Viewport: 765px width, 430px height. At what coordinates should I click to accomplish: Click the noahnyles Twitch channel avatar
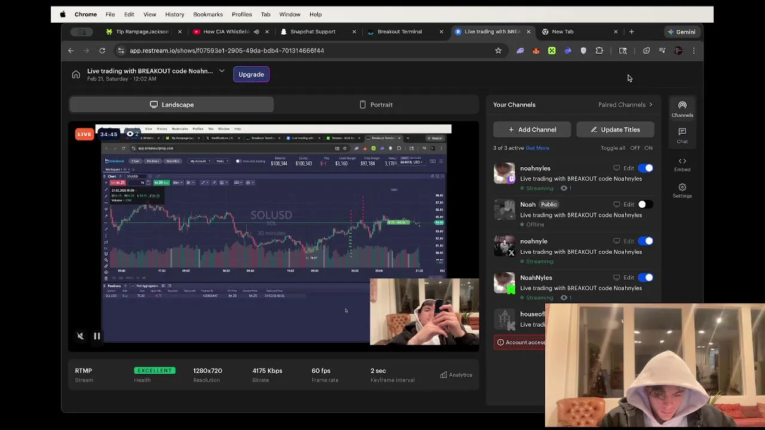tap(504, 173)
